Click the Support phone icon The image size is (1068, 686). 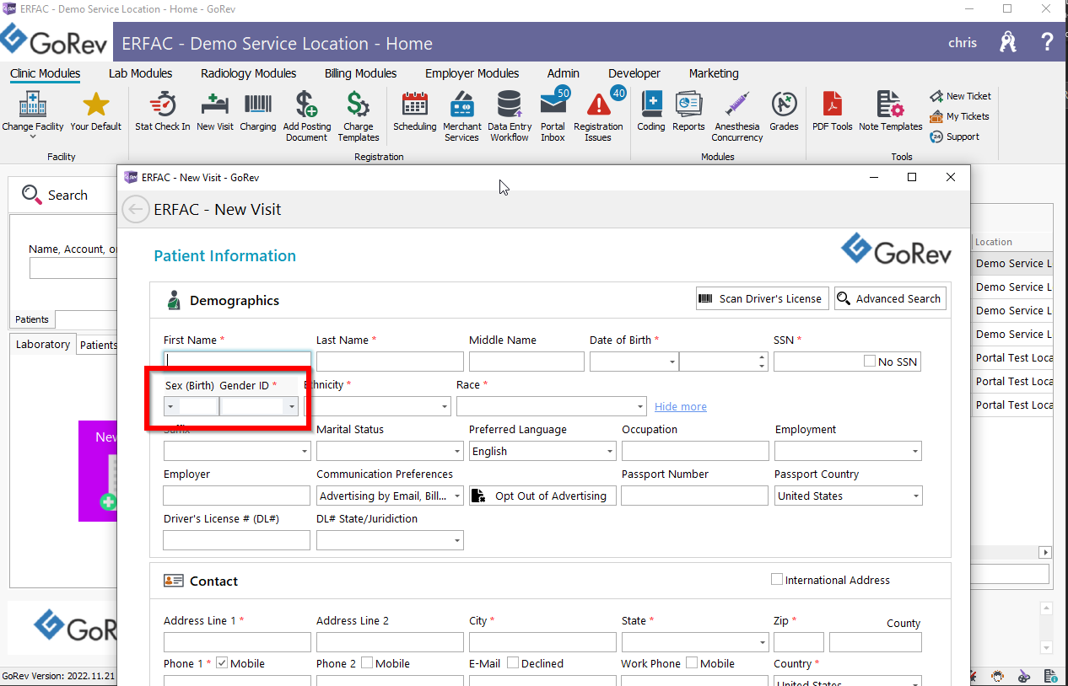click(x=936, y=137)
